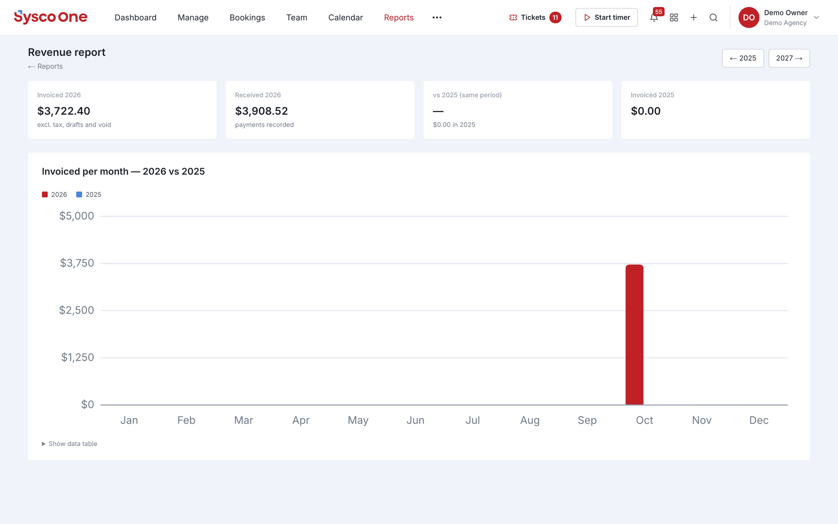Click the plus add icon
This screenshot has width=838, height=524.
click(694, 18)
